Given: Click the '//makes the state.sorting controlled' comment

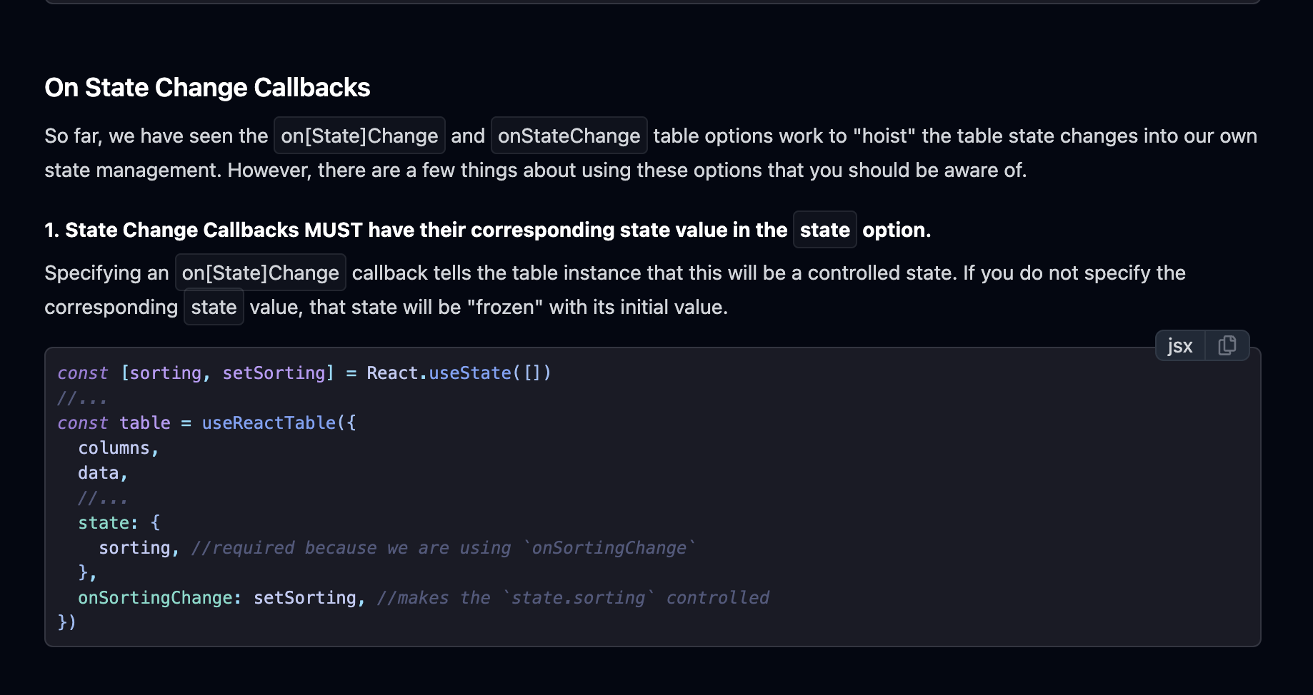Looking at the screenshot, I should pyautogui.click(x=573, y=598).
